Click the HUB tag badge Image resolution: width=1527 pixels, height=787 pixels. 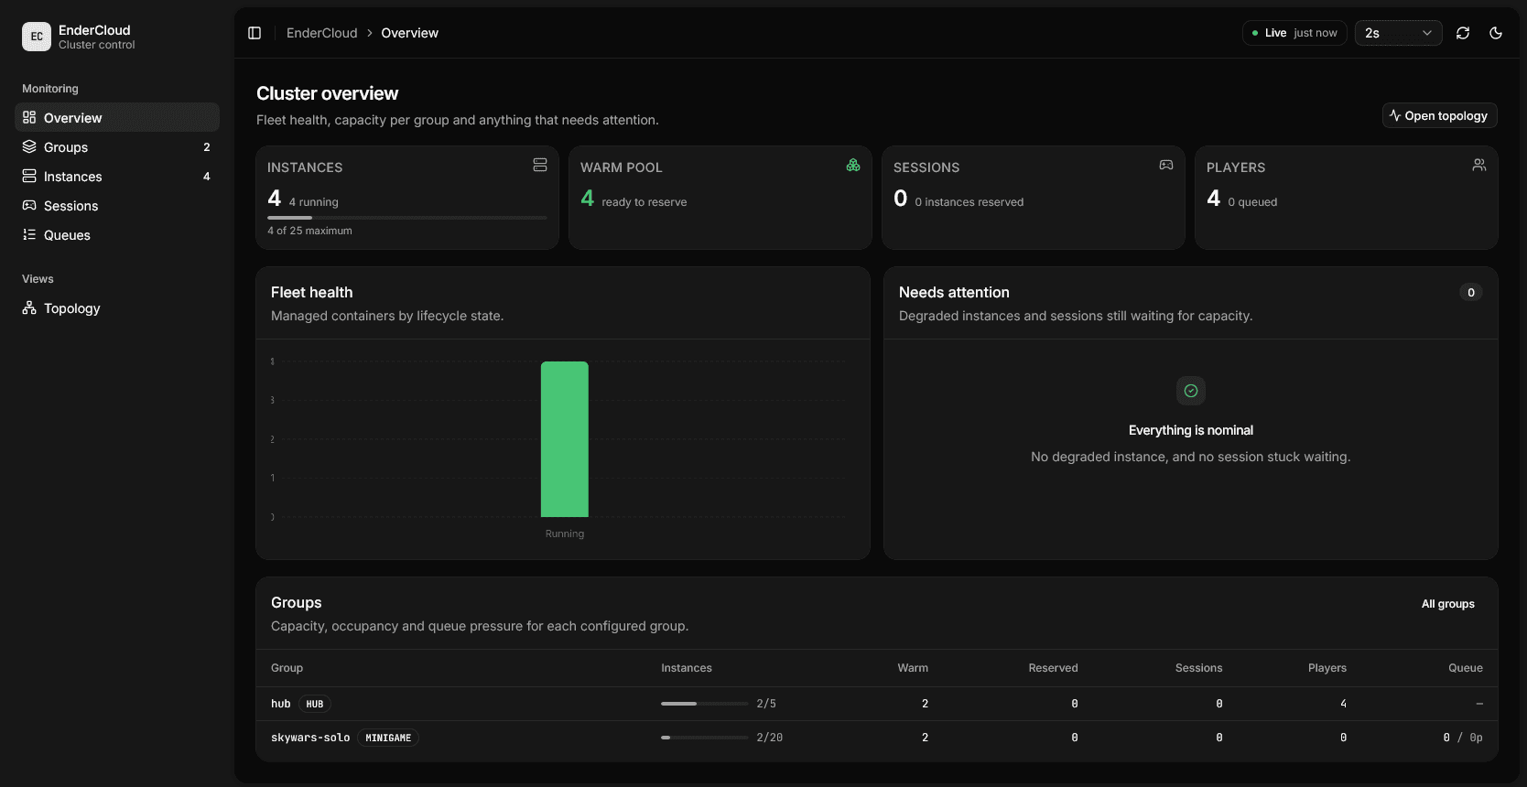point(315,704)
